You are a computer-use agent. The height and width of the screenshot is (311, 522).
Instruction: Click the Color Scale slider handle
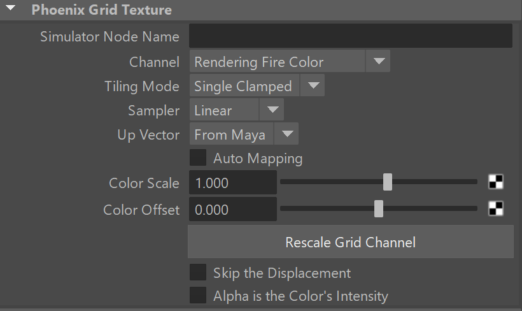pyautogui.click(x=388, y=182)
